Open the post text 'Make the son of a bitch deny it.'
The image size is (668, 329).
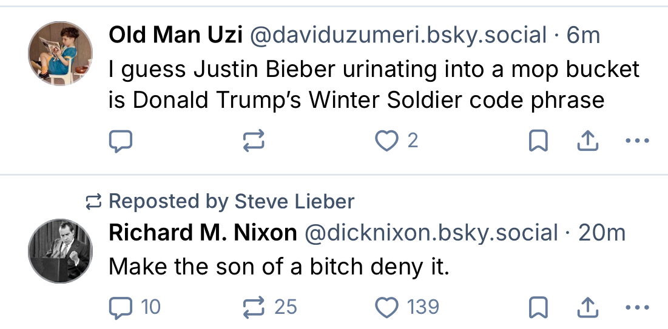click(278, 267)
